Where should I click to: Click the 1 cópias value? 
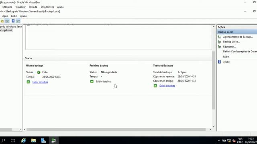pyautogui.click(x=182, y=72)
